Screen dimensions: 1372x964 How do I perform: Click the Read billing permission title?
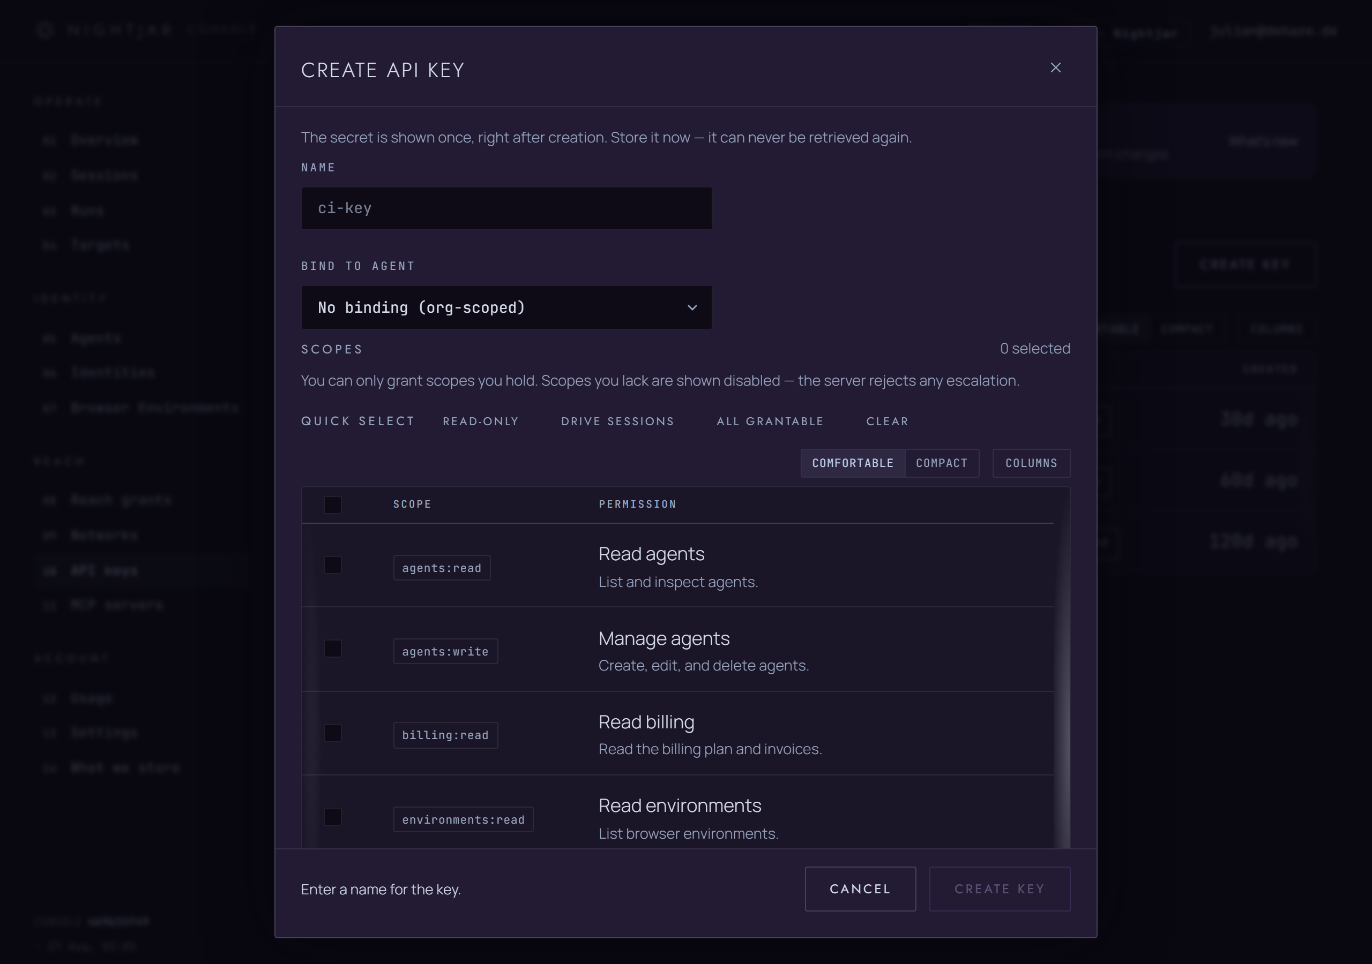[646, 722]
